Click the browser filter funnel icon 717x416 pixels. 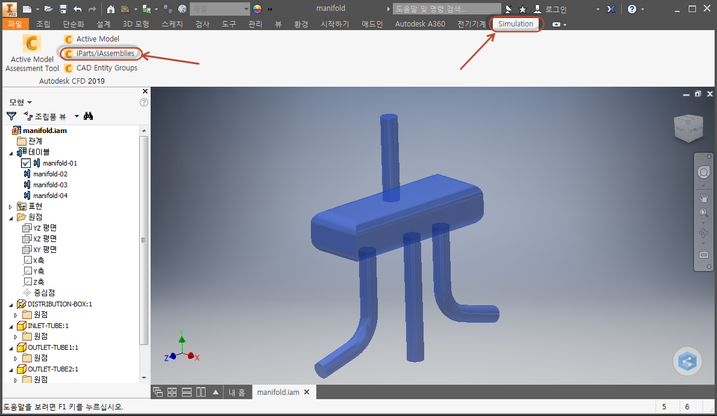click(x=11, y=116)
